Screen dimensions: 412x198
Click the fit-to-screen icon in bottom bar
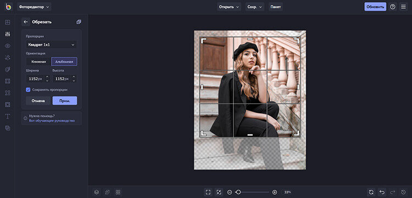208,192
